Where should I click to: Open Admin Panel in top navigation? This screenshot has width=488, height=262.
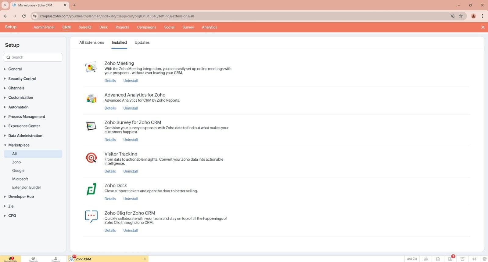point(44,27)
